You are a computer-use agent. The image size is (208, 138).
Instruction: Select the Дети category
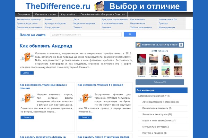[76, 19]
